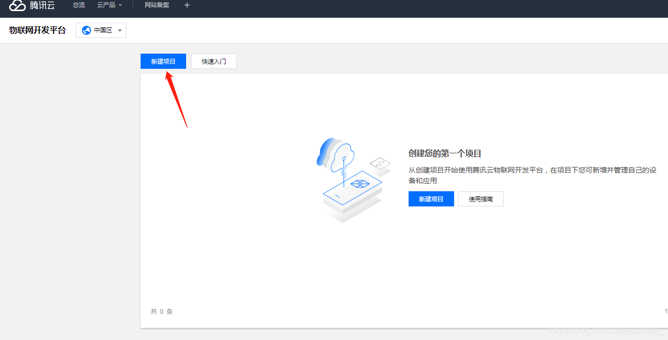The image size is (668, 340).
Task: Click the blue cloud illustration graphic
Action: click(x=329, y=152)
